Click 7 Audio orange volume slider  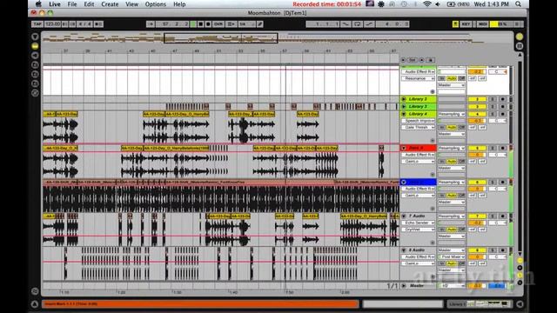(477, 223)
